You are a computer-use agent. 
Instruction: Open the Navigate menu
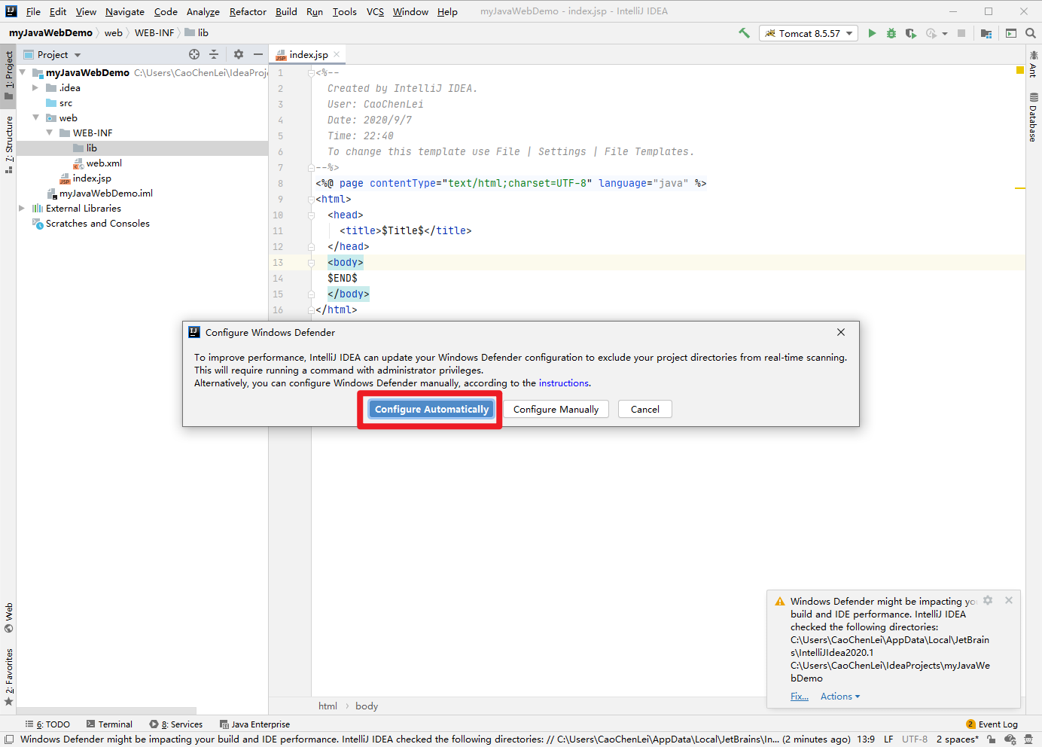(x=125, y=11)
